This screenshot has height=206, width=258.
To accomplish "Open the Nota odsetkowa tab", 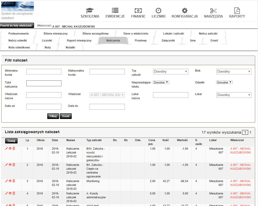I will [x=19, y=47].
